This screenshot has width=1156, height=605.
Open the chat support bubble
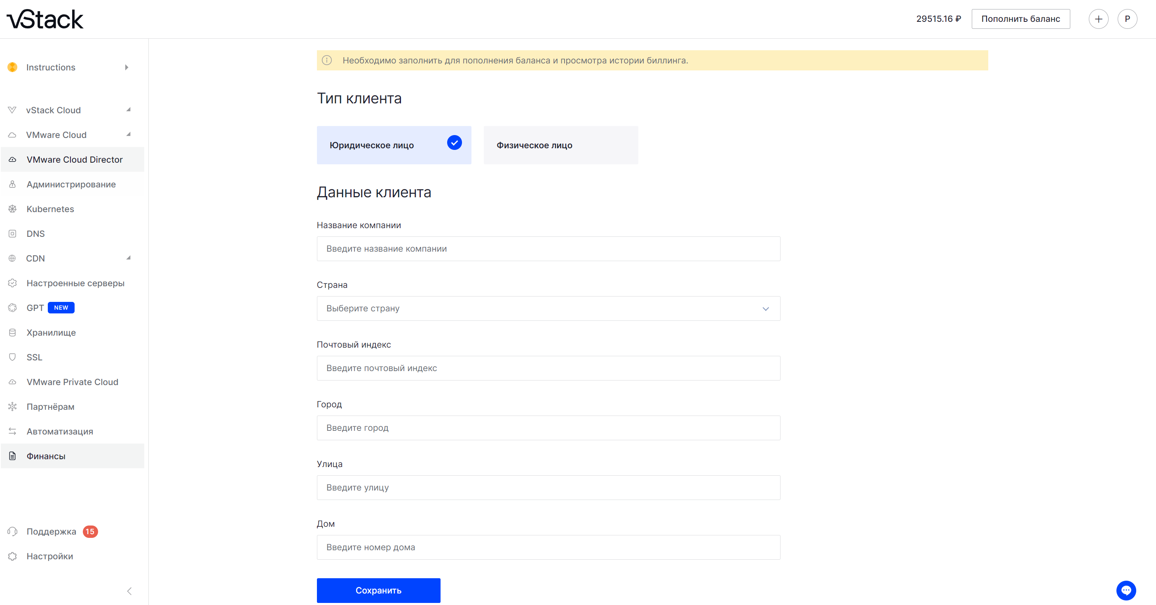[x=1126, y=590]
